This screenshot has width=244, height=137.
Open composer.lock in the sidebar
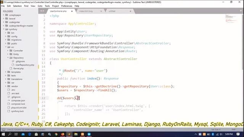(x=18, y=104)
